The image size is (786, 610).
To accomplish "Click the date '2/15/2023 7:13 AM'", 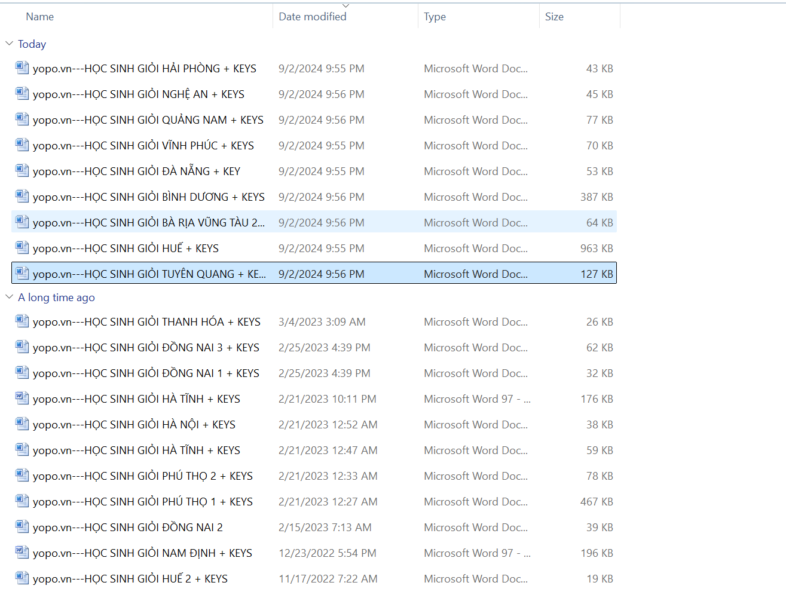I will point(325,528).
